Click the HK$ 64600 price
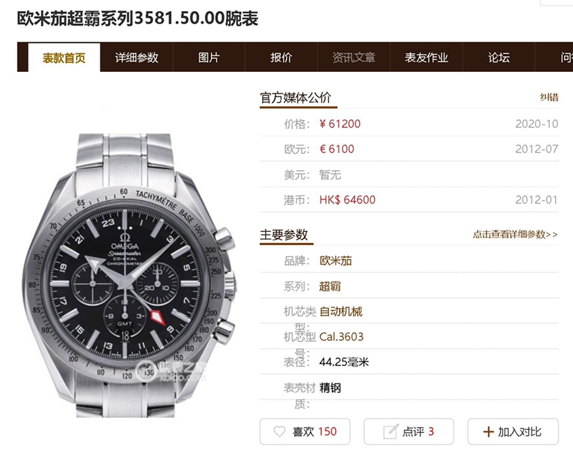 pyautogui.click(x=347, y=200)
